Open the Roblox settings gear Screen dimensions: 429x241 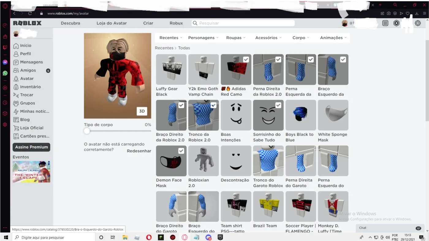(418, 23)
